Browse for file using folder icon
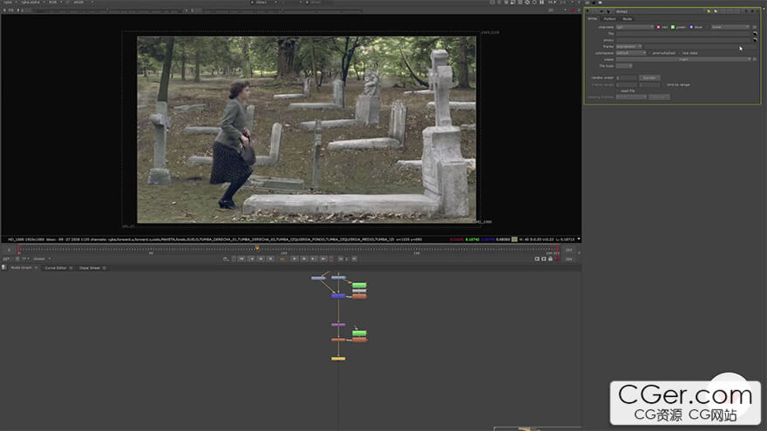The width and height of the screenshot is (767, 431). [x=755, y=34]
